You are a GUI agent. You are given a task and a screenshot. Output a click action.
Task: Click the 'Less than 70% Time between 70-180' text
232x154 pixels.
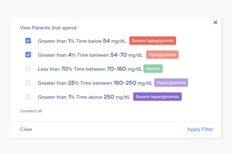click(x=90, y=69)
